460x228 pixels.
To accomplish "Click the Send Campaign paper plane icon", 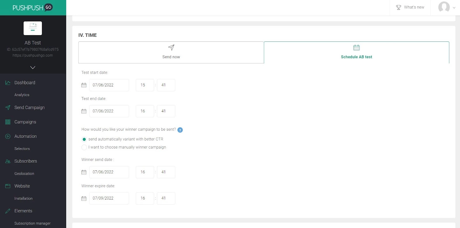I will pyautogui.click(x=8, y=108).
